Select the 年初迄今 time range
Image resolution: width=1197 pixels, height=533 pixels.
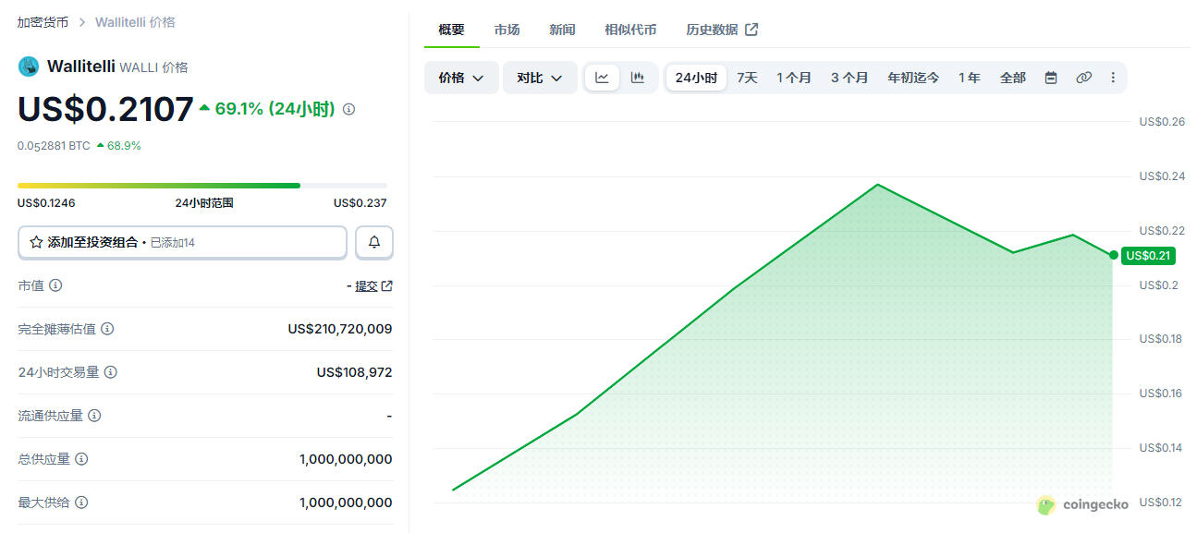[913, 78]
